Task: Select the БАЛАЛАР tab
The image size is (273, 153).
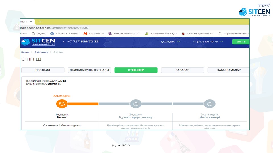Action: click(x=182, y=70)
